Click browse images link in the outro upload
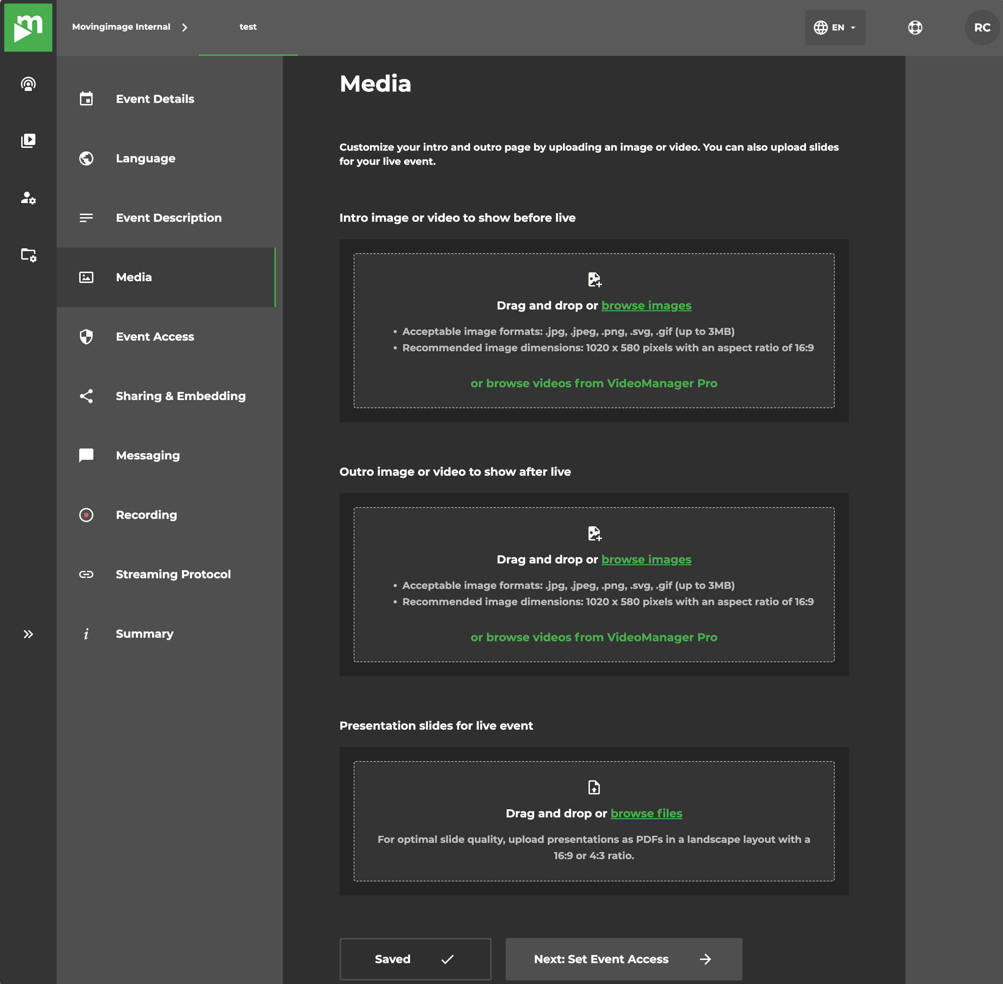The image size is (1003, 984). (646, 559)
